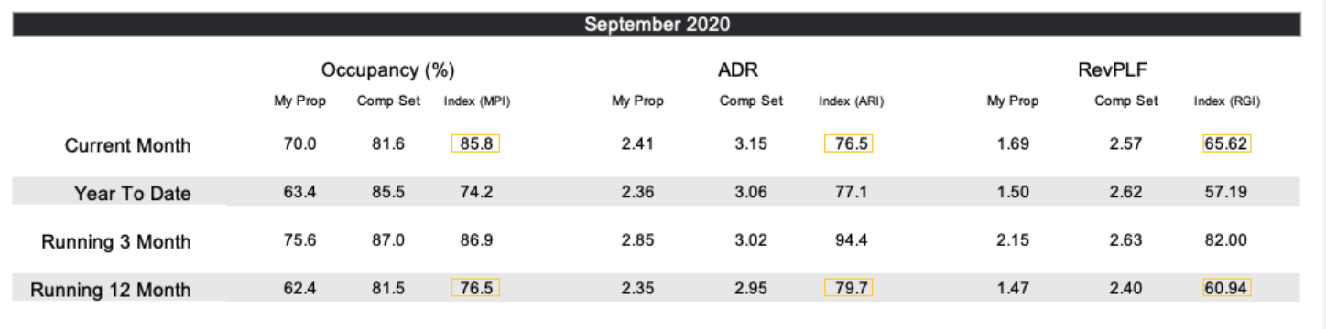Click highlighted ARI value 76.5 for Current Month
This screenshot has width=1326, height=329.
coord(848,143)
